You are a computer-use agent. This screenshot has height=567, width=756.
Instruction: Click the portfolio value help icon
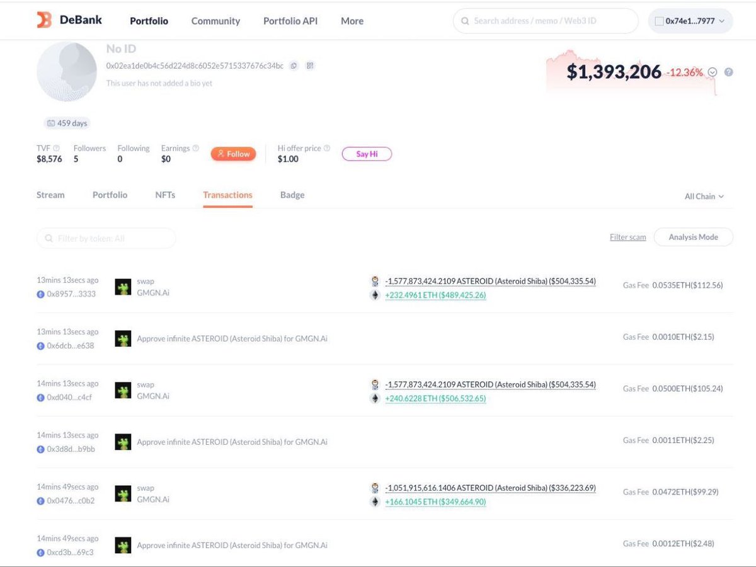729,72
